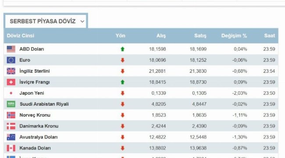Screen dimensions: 285x158
Task: Select ABD Doları buy value 18,1598
Action: pos(157,49)
